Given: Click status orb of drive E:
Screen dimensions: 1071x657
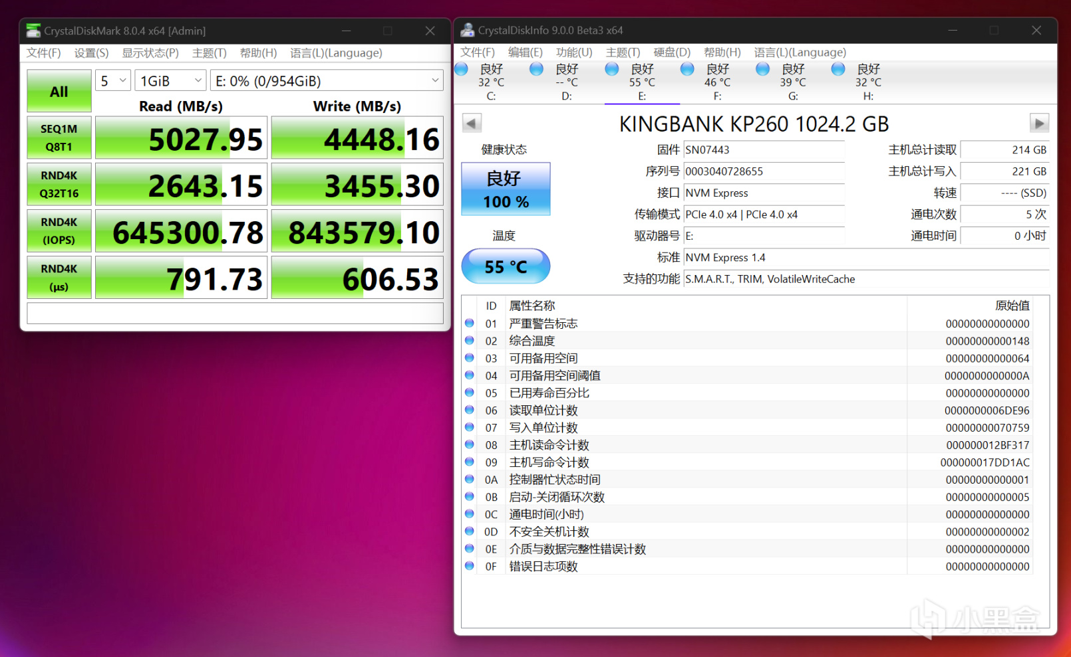Looking at the screenshot, I should (612, 69).
